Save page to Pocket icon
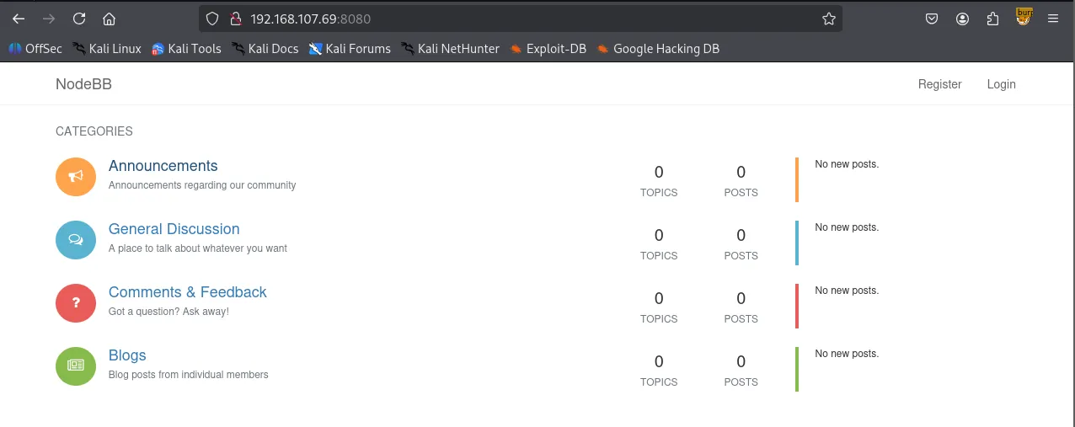The width and height of the screenshot is (1075, 427). click(x=932, y=19)
